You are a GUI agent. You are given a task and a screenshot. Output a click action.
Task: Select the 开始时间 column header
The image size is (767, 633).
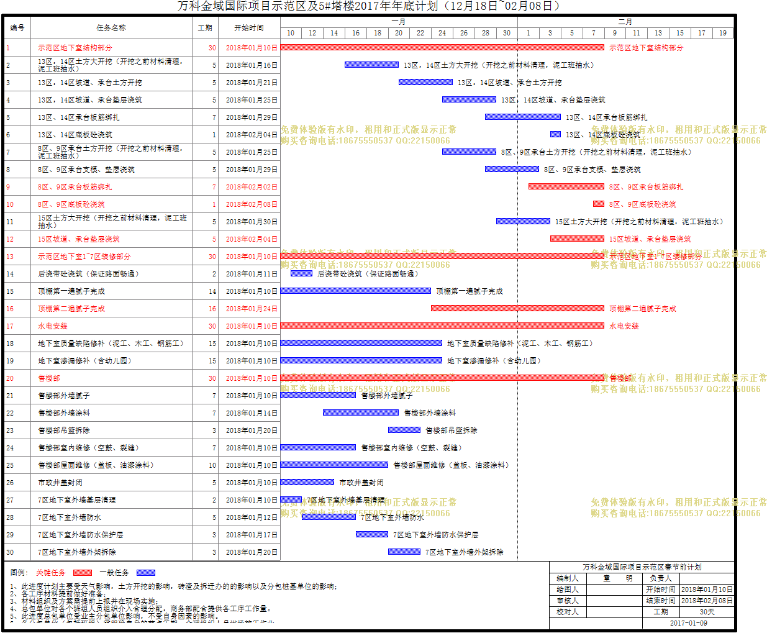[249, 28]
